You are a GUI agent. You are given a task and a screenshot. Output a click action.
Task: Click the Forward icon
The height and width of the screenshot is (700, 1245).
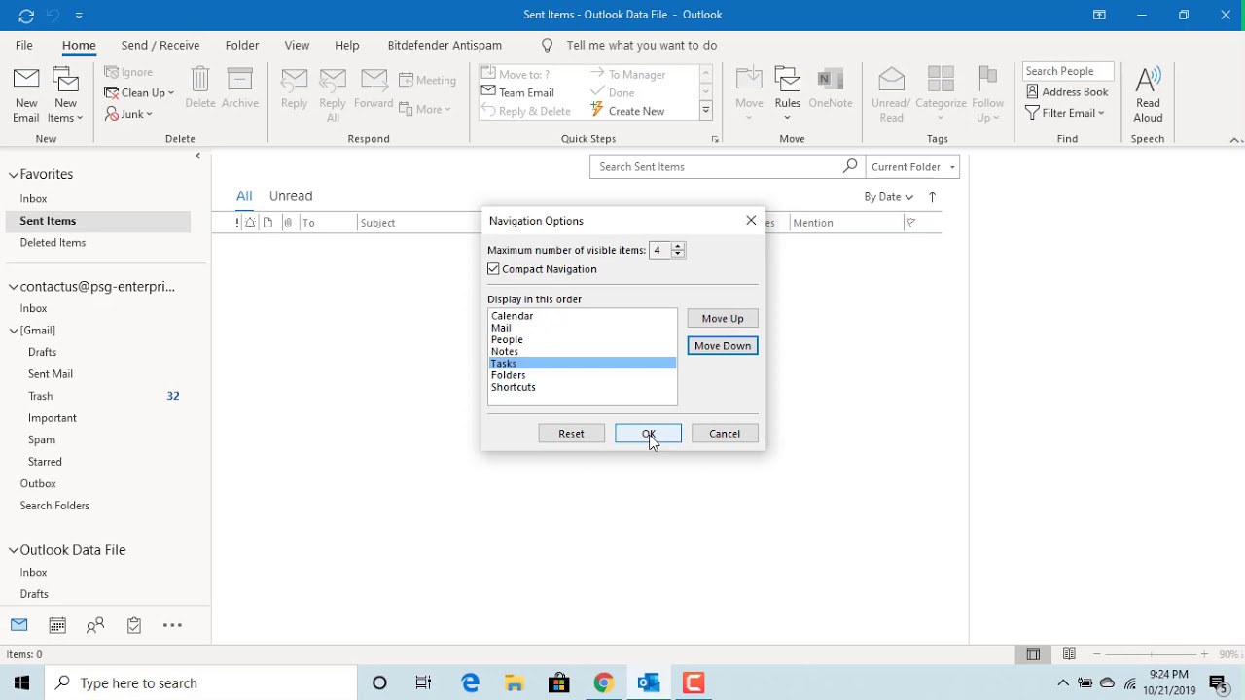coord(373,87)
